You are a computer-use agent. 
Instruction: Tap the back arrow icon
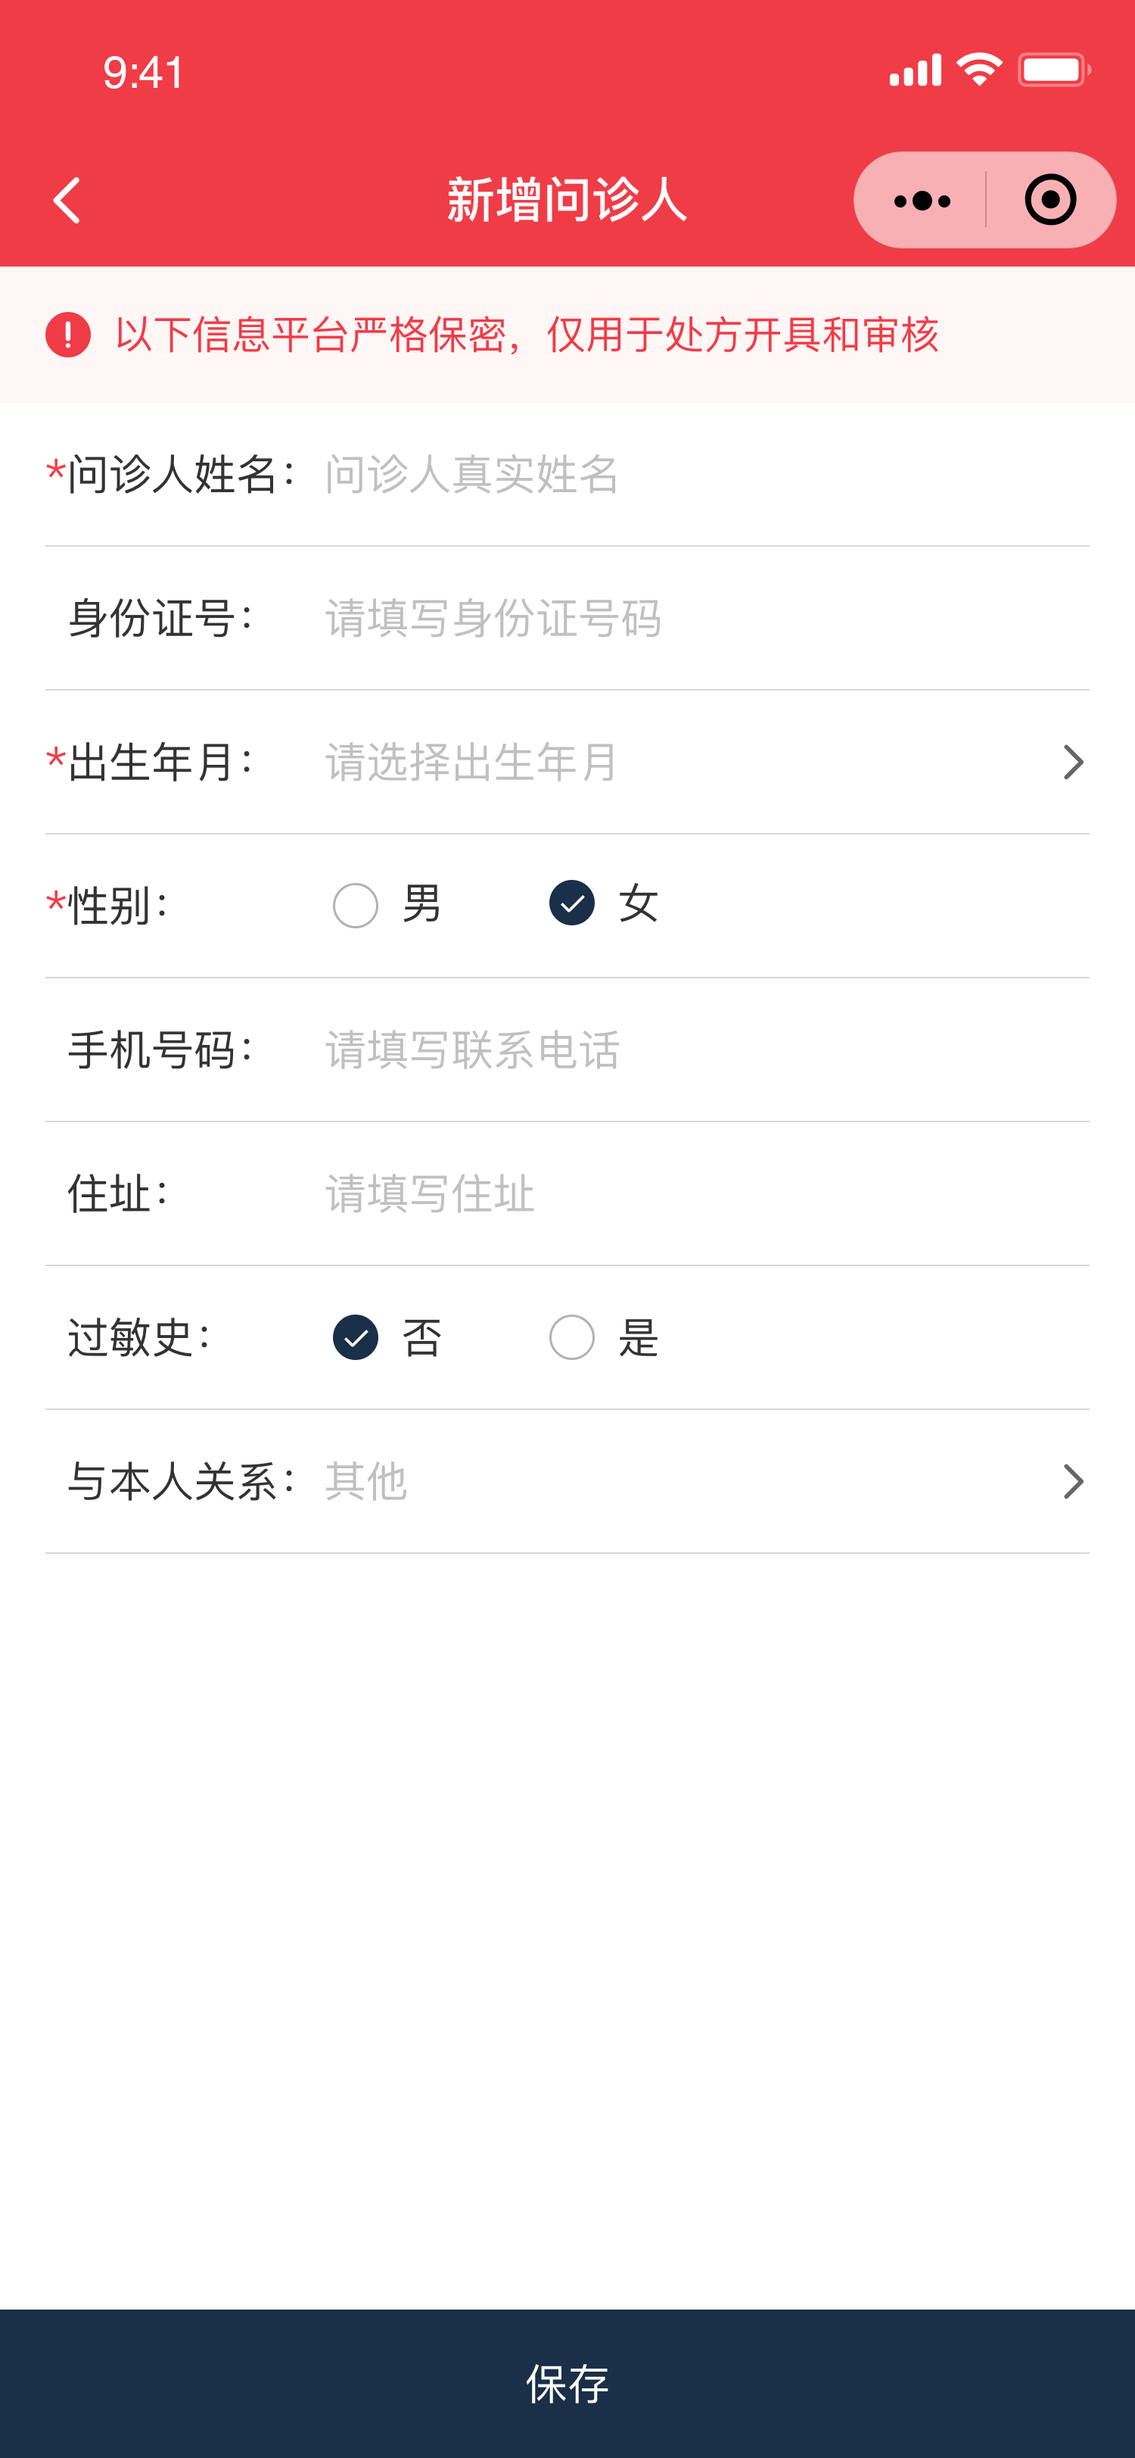point(67,201)
